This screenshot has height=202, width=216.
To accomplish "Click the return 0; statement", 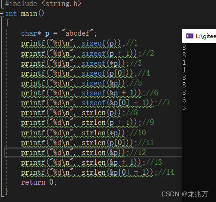I will tap(39, 182).
